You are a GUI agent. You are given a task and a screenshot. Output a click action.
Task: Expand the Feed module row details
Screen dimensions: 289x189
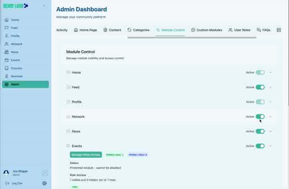coord(271,87)
